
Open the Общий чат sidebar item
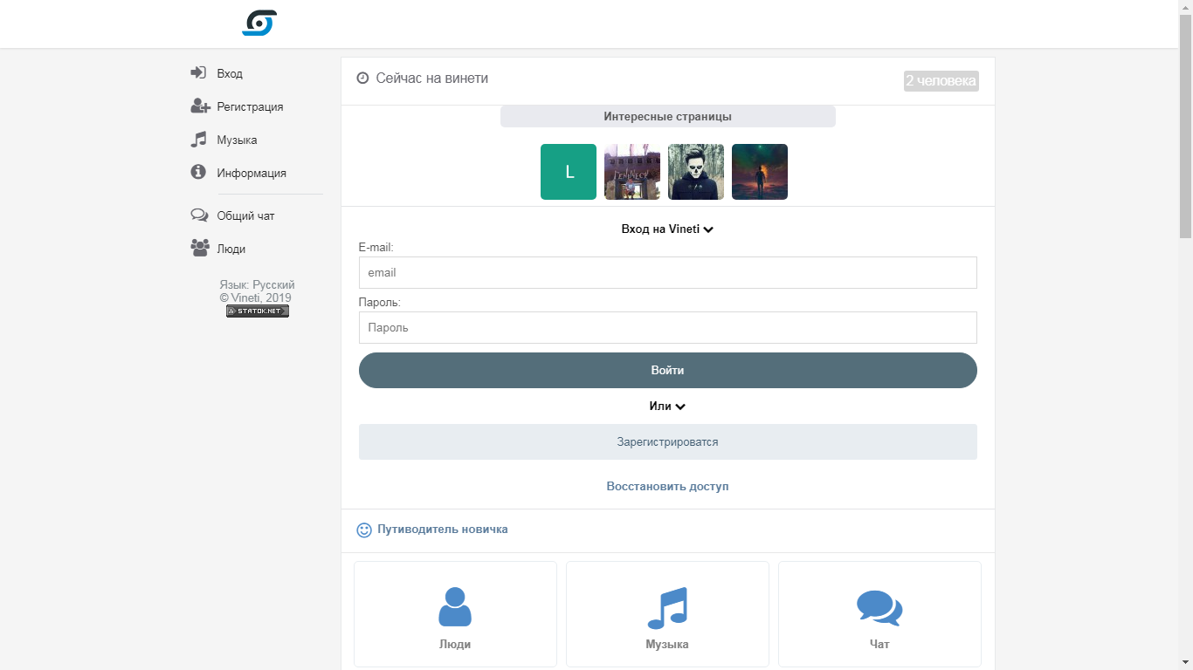point(245,215)
